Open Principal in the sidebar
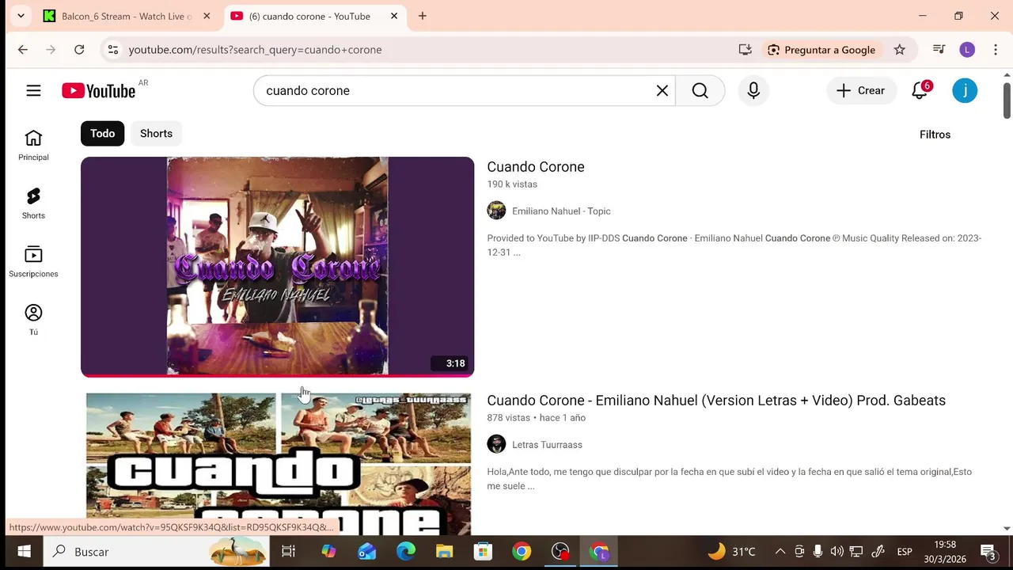Viewport: 1013px width, 570px height. [33, 146]
